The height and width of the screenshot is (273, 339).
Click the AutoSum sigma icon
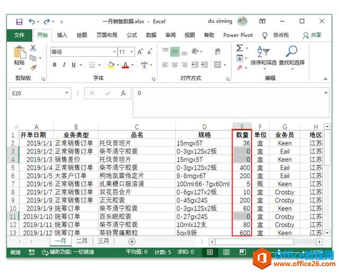239,48
